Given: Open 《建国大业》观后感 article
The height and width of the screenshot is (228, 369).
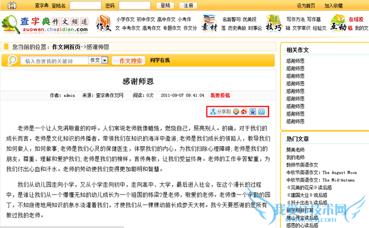Looking at the screenshot, I should point(307,195).
